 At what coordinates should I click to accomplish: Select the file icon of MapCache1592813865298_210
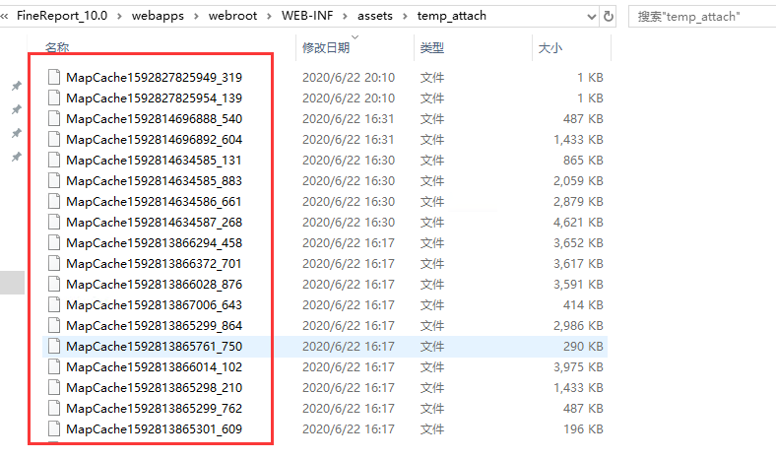[x=54, y=388]
